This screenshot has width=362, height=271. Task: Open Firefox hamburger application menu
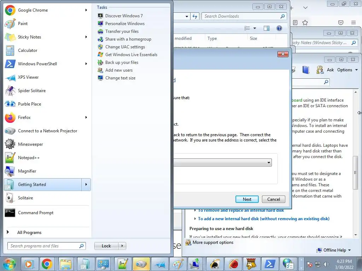[354, 23]
